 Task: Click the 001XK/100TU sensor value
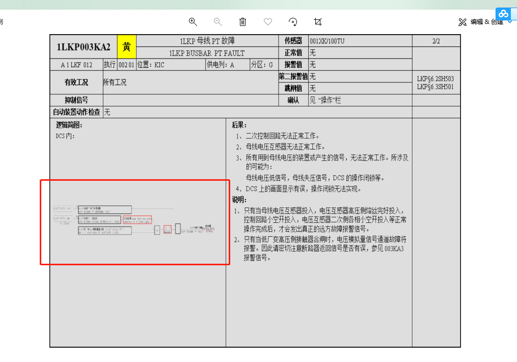(x=327, y=41)
